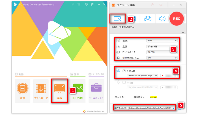198x115 pixels.
Task: Click the 出力フォルダ path field
Action: 152,108
